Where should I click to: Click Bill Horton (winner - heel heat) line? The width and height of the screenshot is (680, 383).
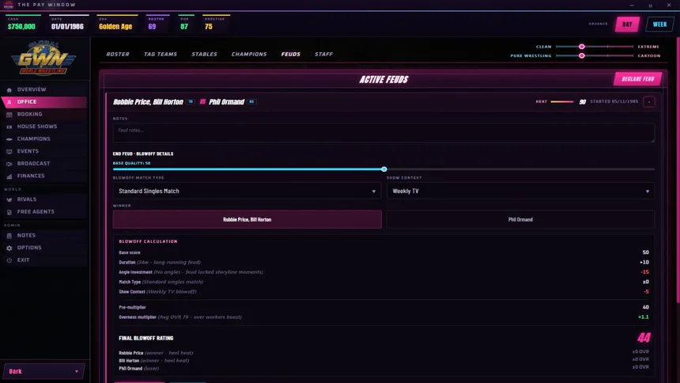pyautogui.click(x=153, y=360)
